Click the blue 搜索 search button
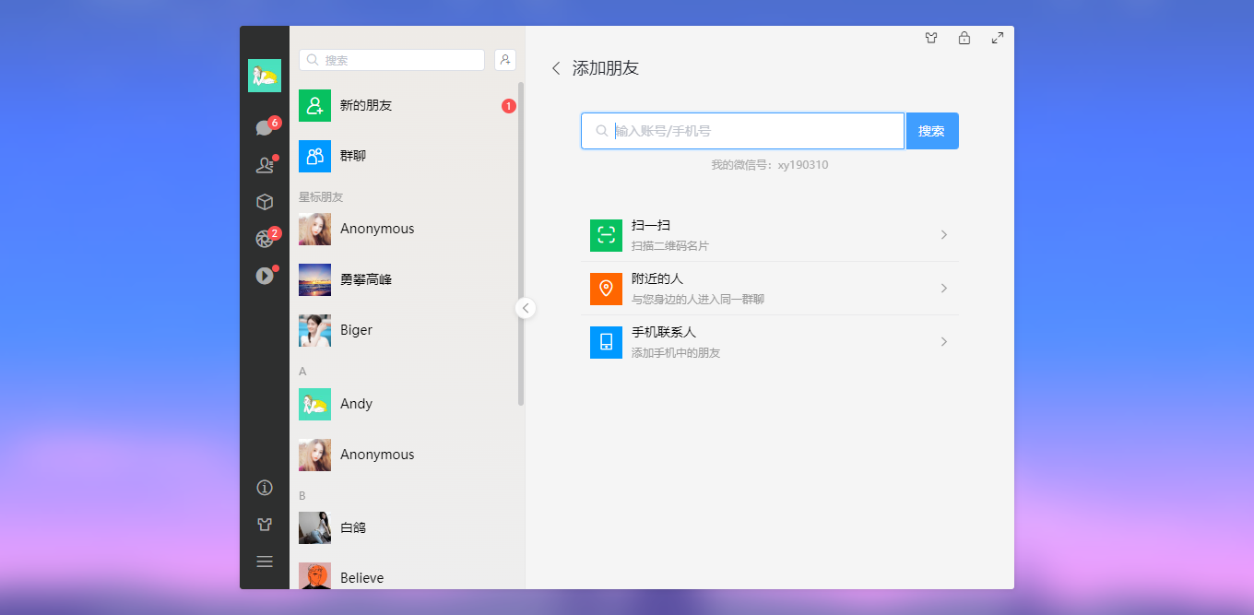 click(x=931, y=130)
